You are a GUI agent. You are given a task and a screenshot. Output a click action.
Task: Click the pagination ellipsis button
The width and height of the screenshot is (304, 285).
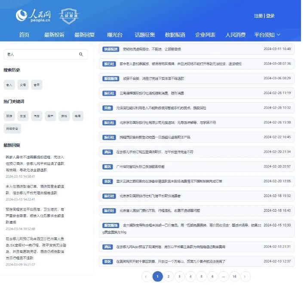click(x=223, y=276)
